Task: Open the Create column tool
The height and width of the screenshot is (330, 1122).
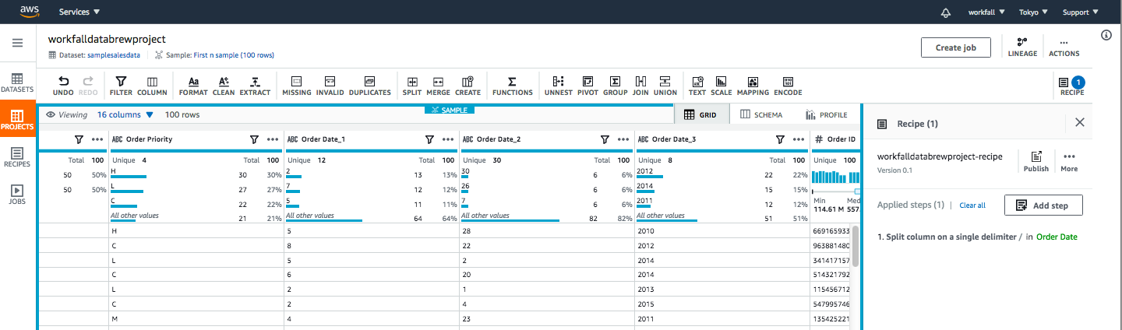Action: click(467, 86)
